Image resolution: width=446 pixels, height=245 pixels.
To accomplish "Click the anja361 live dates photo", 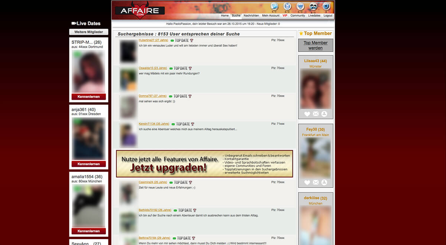I will 88,138.
